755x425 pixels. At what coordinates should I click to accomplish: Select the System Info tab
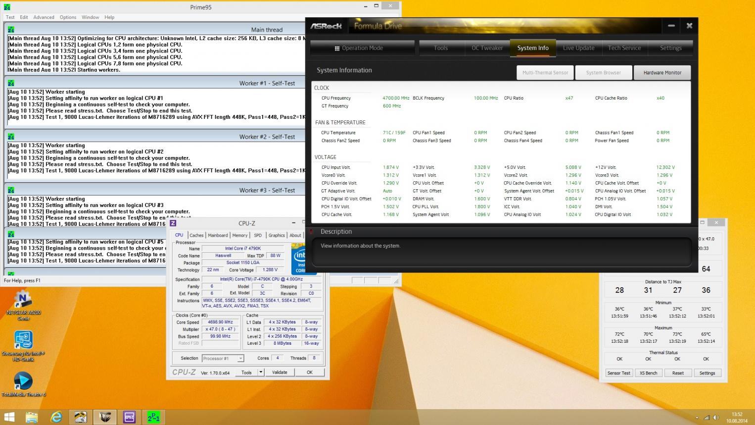533,48
